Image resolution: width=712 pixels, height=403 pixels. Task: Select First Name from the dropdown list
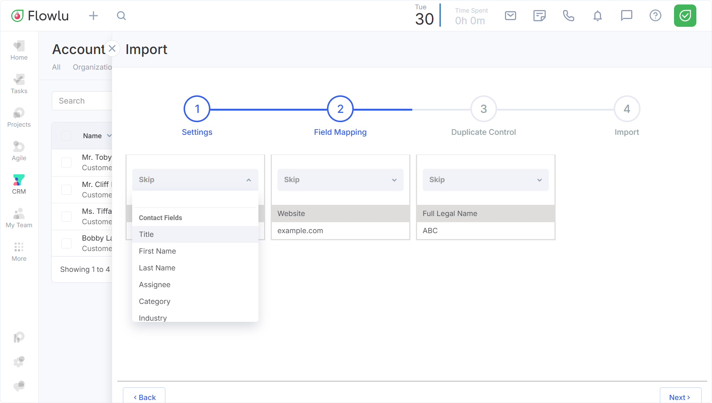[x=158, y=251]
